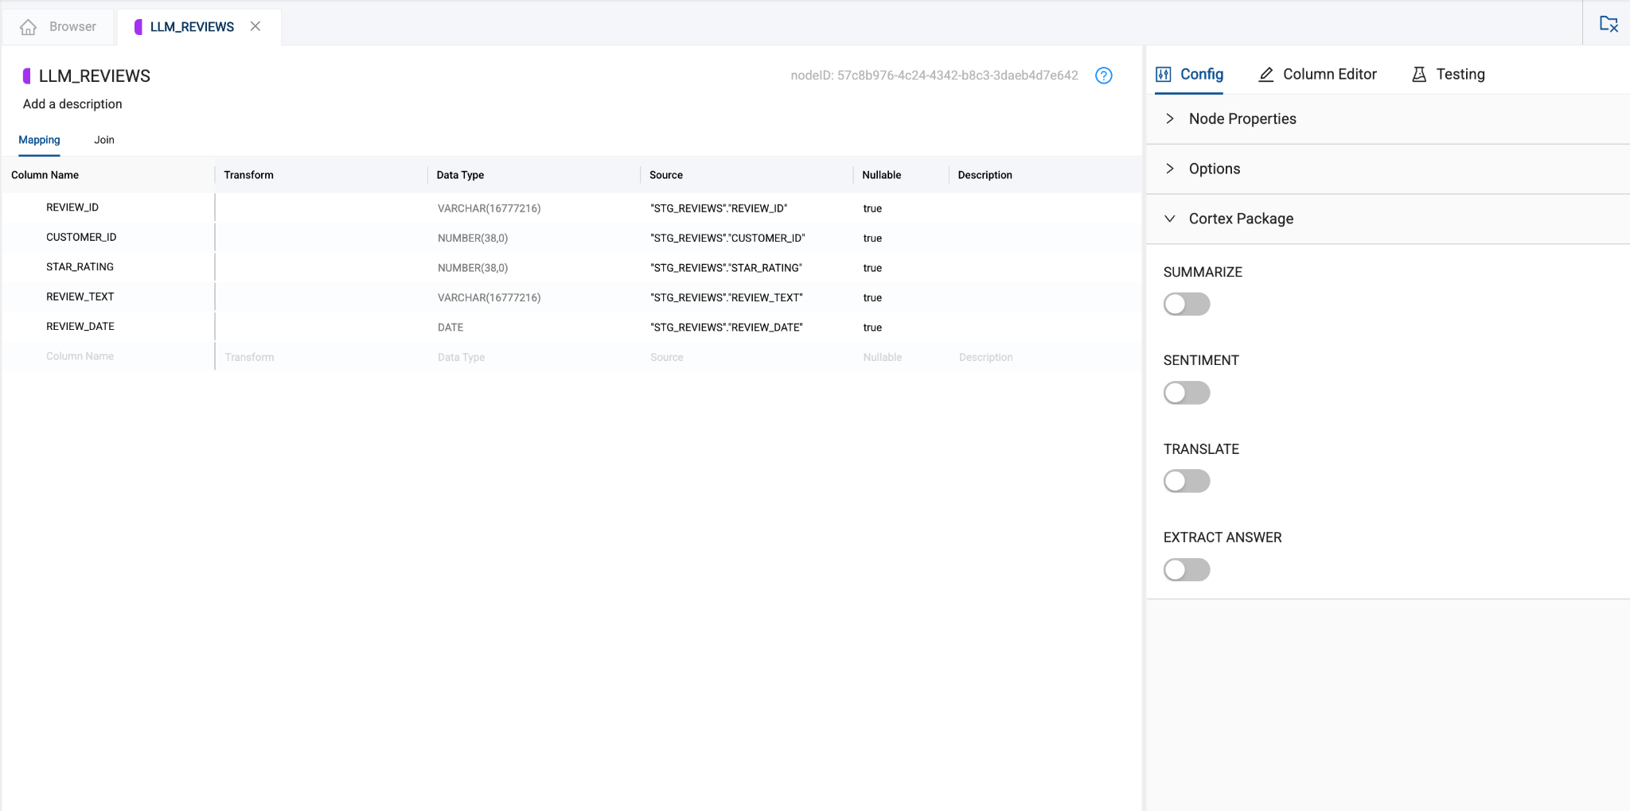Click VARCHAR data type of REVIEW_ID
Image resolution: width=1630 pixels, height=811 pixels.
(x=489, y=208)
